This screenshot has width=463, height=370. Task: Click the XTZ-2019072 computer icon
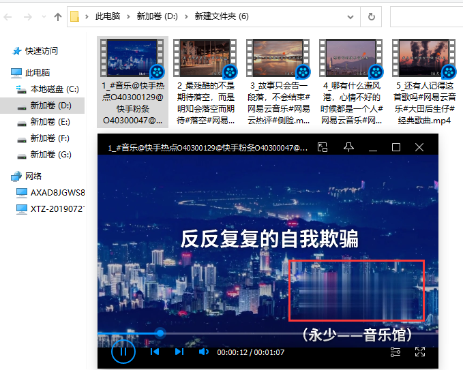point(22,209)
